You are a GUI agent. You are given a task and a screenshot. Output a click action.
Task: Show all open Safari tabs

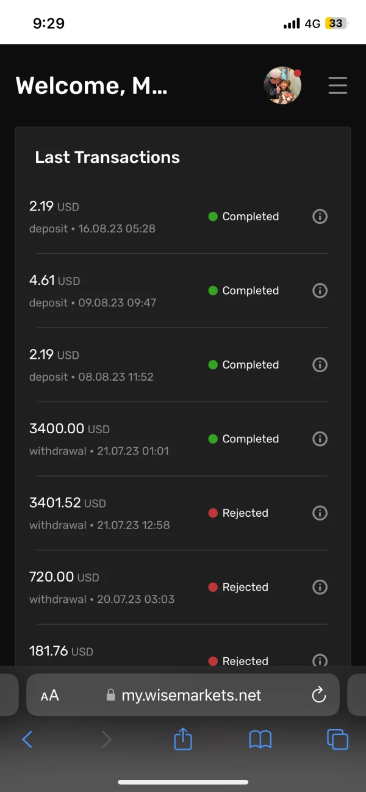[337, 740]
